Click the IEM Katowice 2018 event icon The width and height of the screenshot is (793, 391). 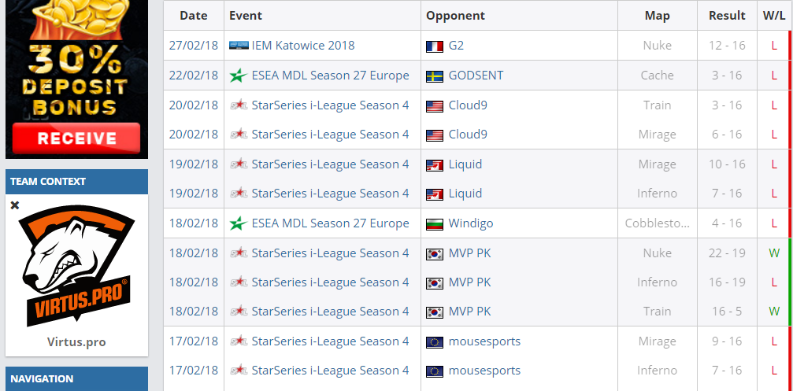[x=238, y=46]
